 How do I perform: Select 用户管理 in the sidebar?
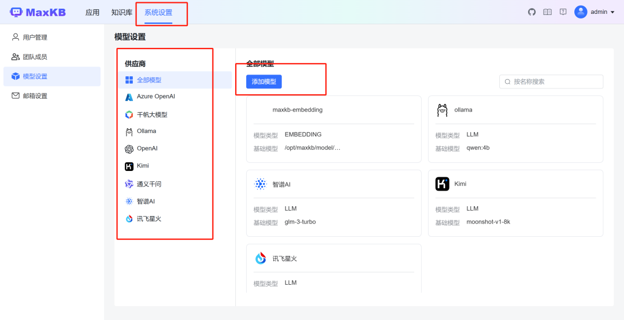(x=52, y=38)
